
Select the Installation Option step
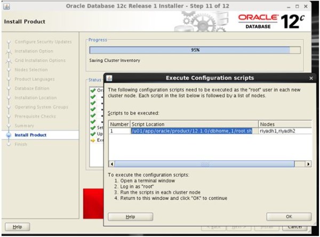tap(34, 51)
